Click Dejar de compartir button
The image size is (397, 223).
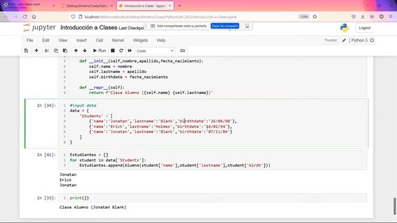(225, 26)
